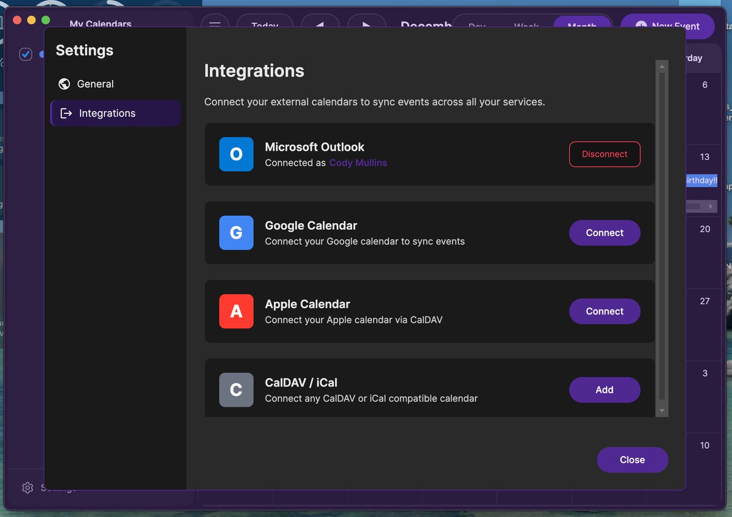The height and width of the screenshot is (517, 732).
Task: Disconnect the Microsoft Outlook account
Action: pyautogui.click(x=605, y=154)
